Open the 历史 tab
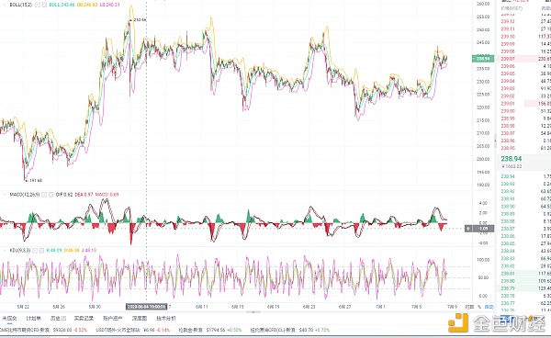 (55, 319)
